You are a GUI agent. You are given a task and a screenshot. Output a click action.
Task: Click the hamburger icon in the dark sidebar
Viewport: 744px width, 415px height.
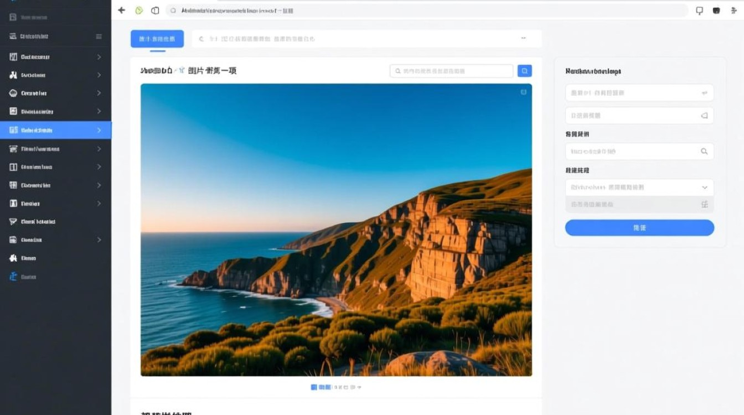(x=99, y=37)
